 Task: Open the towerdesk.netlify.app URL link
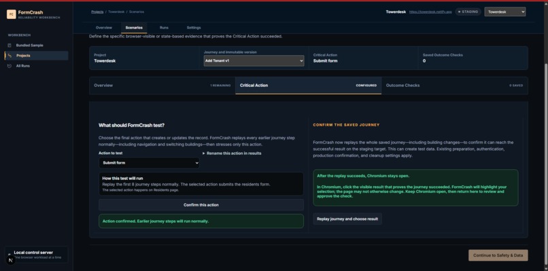tap(430, 12)
